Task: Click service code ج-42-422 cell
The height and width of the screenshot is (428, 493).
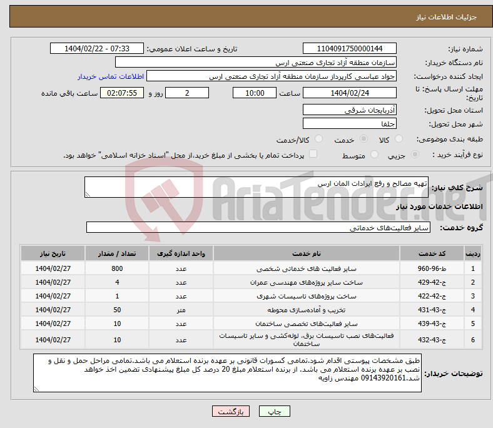Action: tap(432, 296)
